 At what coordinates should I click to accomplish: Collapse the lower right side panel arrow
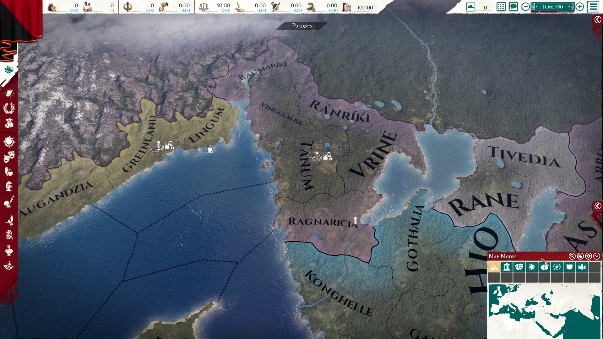(597, 206)
